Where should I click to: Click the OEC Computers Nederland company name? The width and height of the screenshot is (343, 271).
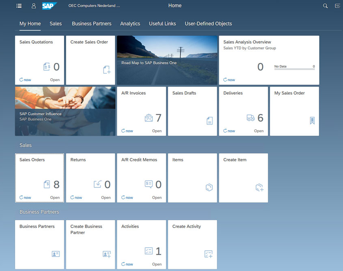tap(94, 6)
